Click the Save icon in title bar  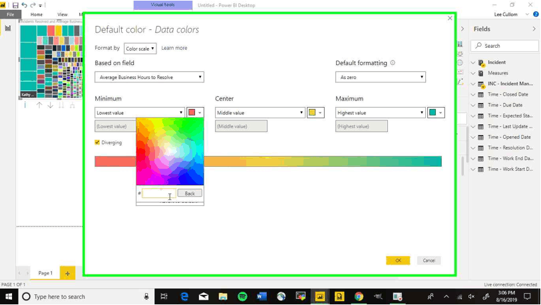tap(15, 5)
